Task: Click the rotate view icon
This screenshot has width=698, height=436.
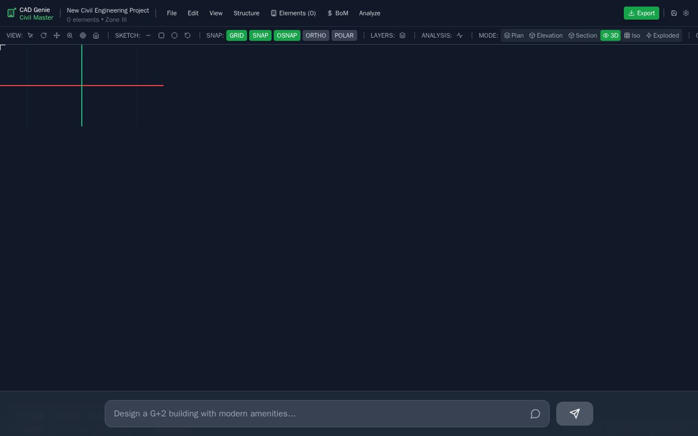Action: click(x=44, y=35)
